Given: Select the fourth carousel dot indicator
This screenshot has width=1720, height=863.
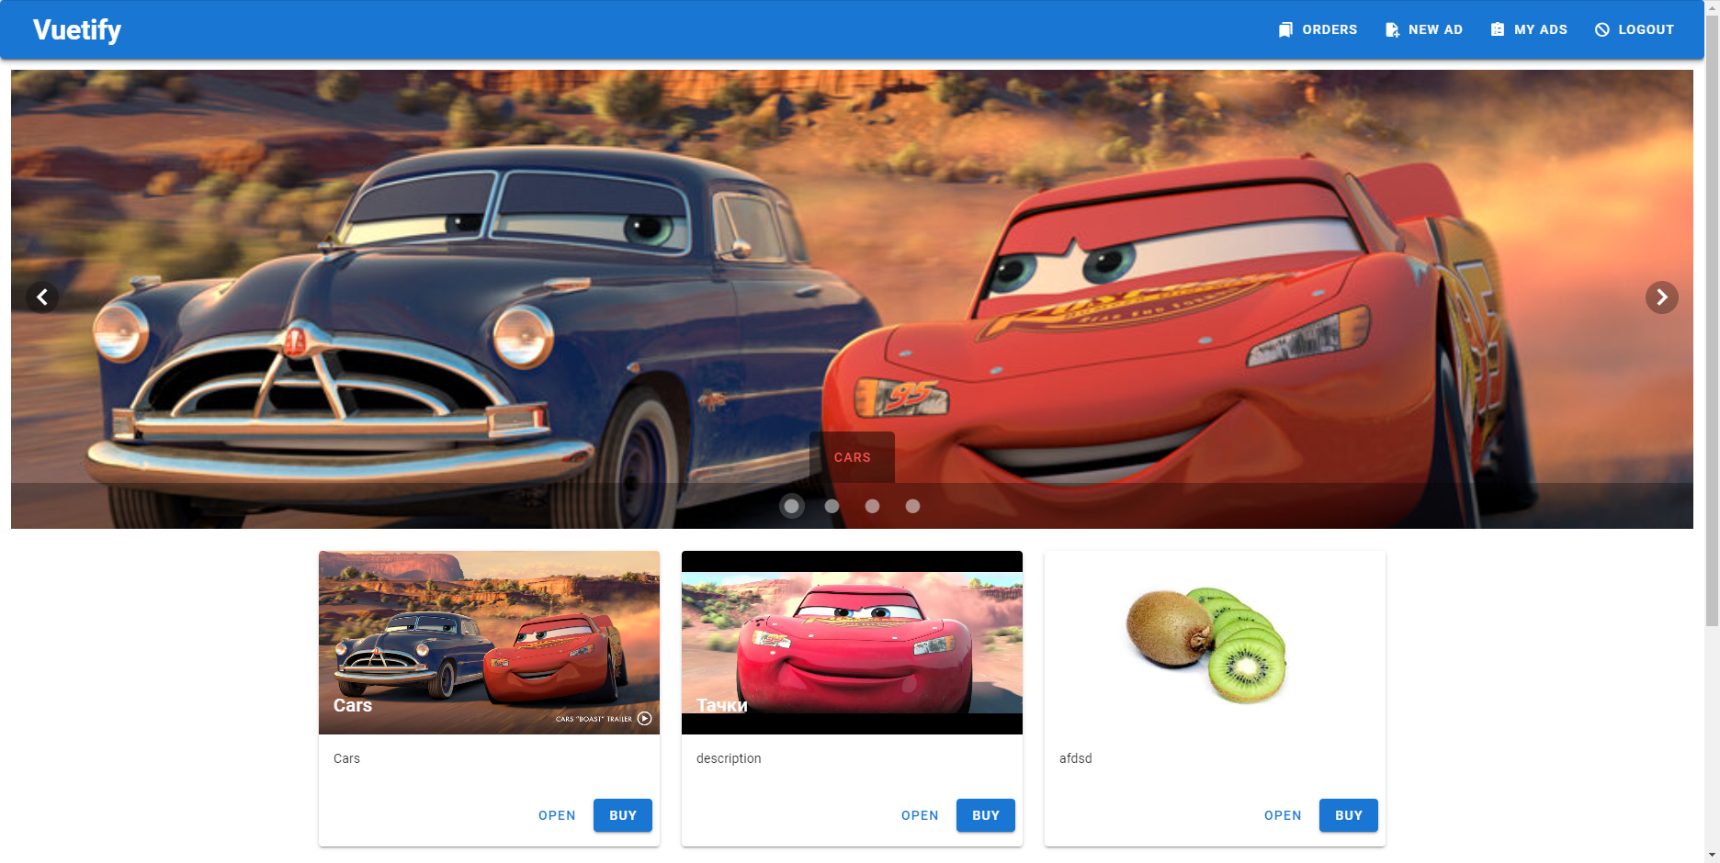Looking at the screenshot, I should (912, 506).
